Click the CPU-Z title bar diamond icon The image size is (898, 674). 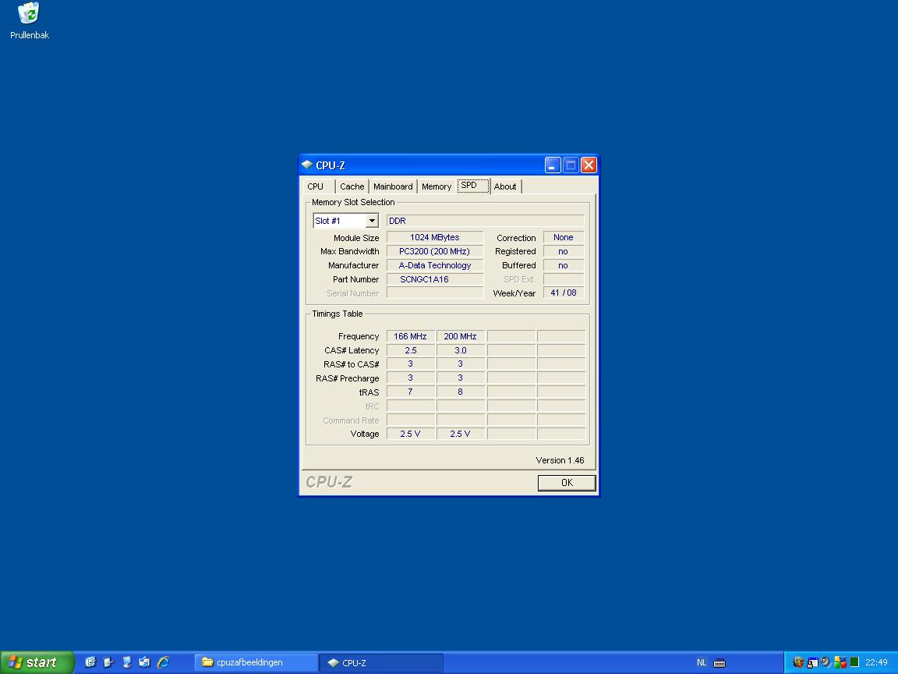307,165
